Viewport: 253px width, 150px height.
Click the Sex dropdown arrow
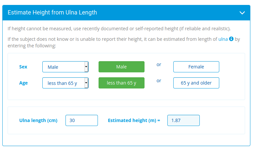(86, 67)
